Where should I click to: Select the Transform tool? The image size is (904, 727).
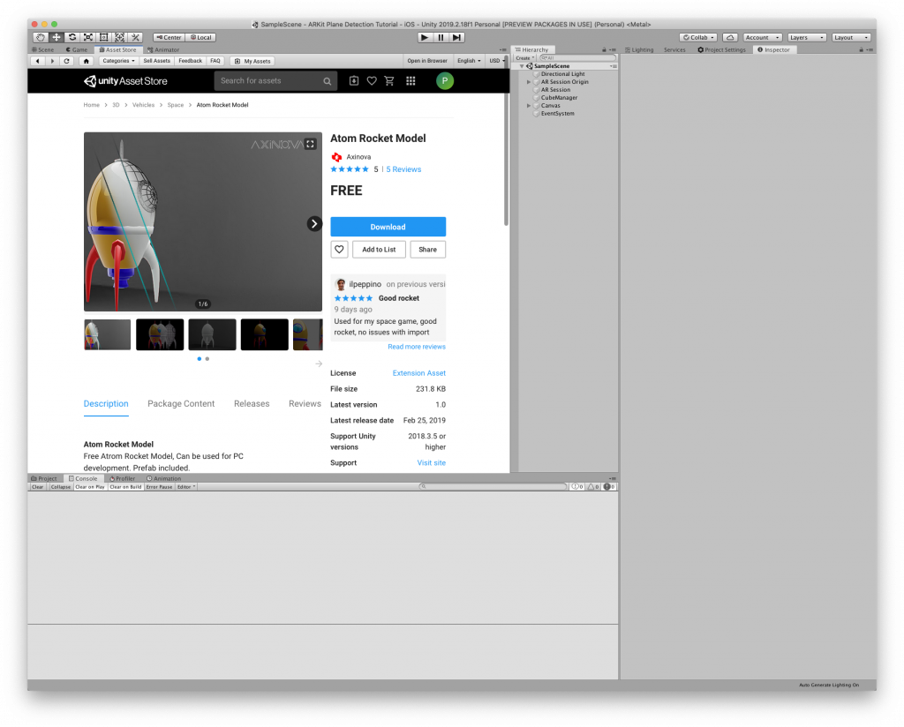119,37
